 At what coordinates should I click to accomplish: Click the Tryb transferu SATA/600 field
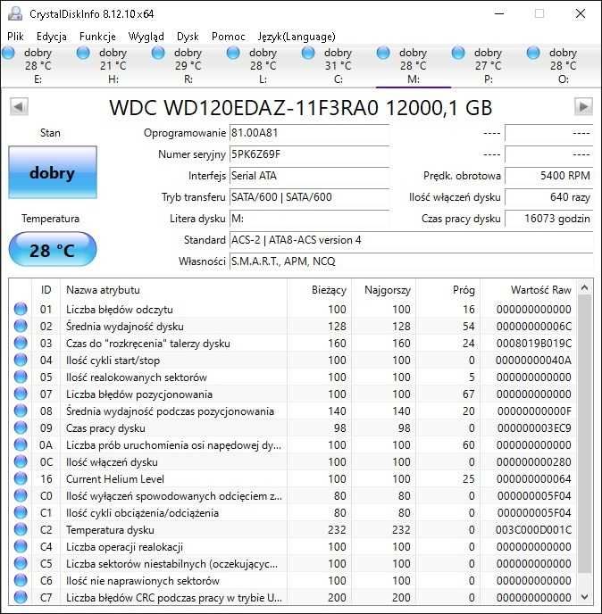coord(309,197)
